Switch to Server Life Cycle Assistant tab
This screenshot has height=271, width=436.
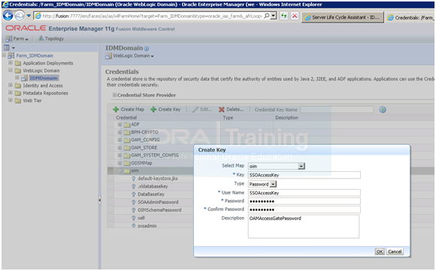[x=343, y=17]
